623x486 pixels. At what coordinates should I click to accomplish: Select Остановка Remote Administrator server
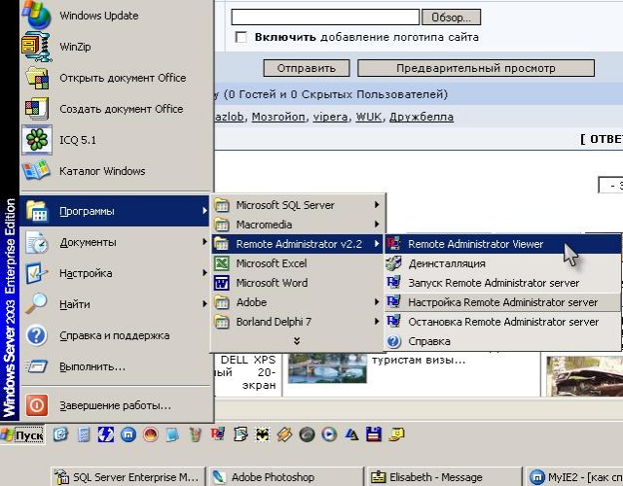click(502, 322)
